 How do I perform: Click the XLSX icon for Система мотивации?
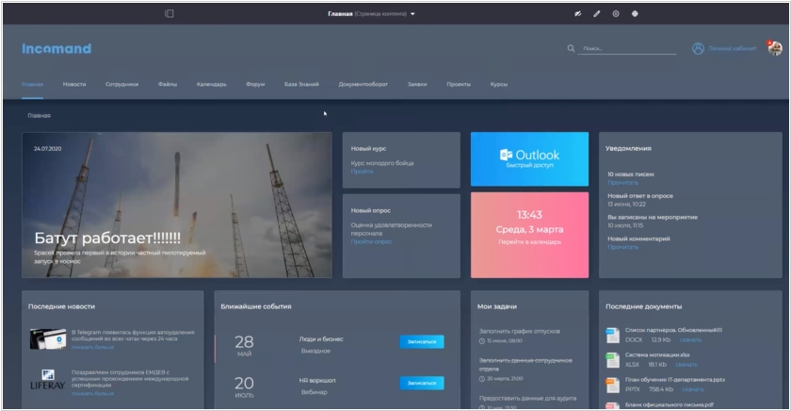[612, 360]
